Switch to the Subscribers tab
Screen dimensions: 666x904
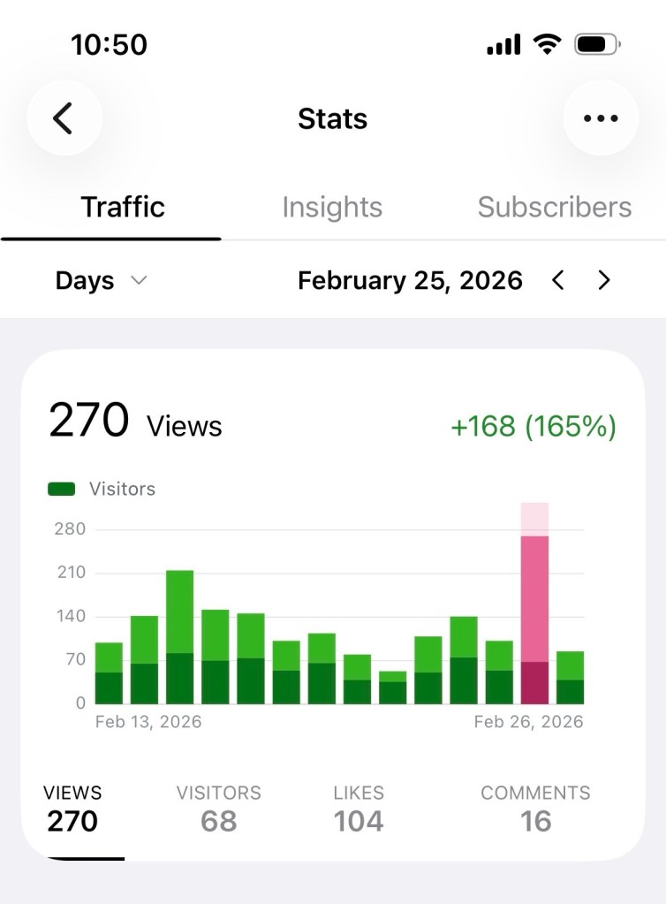pyautogui.click(x=554, y=208)
